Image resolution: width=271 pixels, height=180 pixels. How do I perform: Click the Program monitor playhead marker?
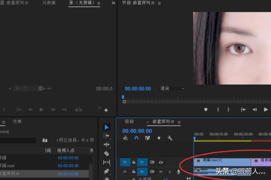pyautogui.click(x=123, y=97)
